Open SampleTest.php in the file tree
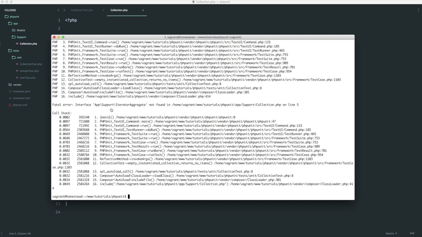The height and width of the screenshot is (237, 422). tap(29, 71)
